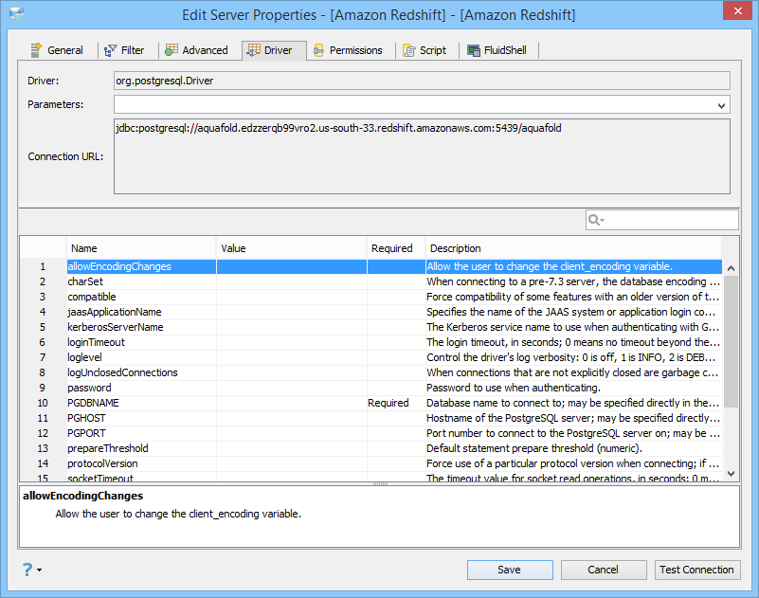Click the Required cell of PGDBNAME
759x598 pixels.
point(396,403)
